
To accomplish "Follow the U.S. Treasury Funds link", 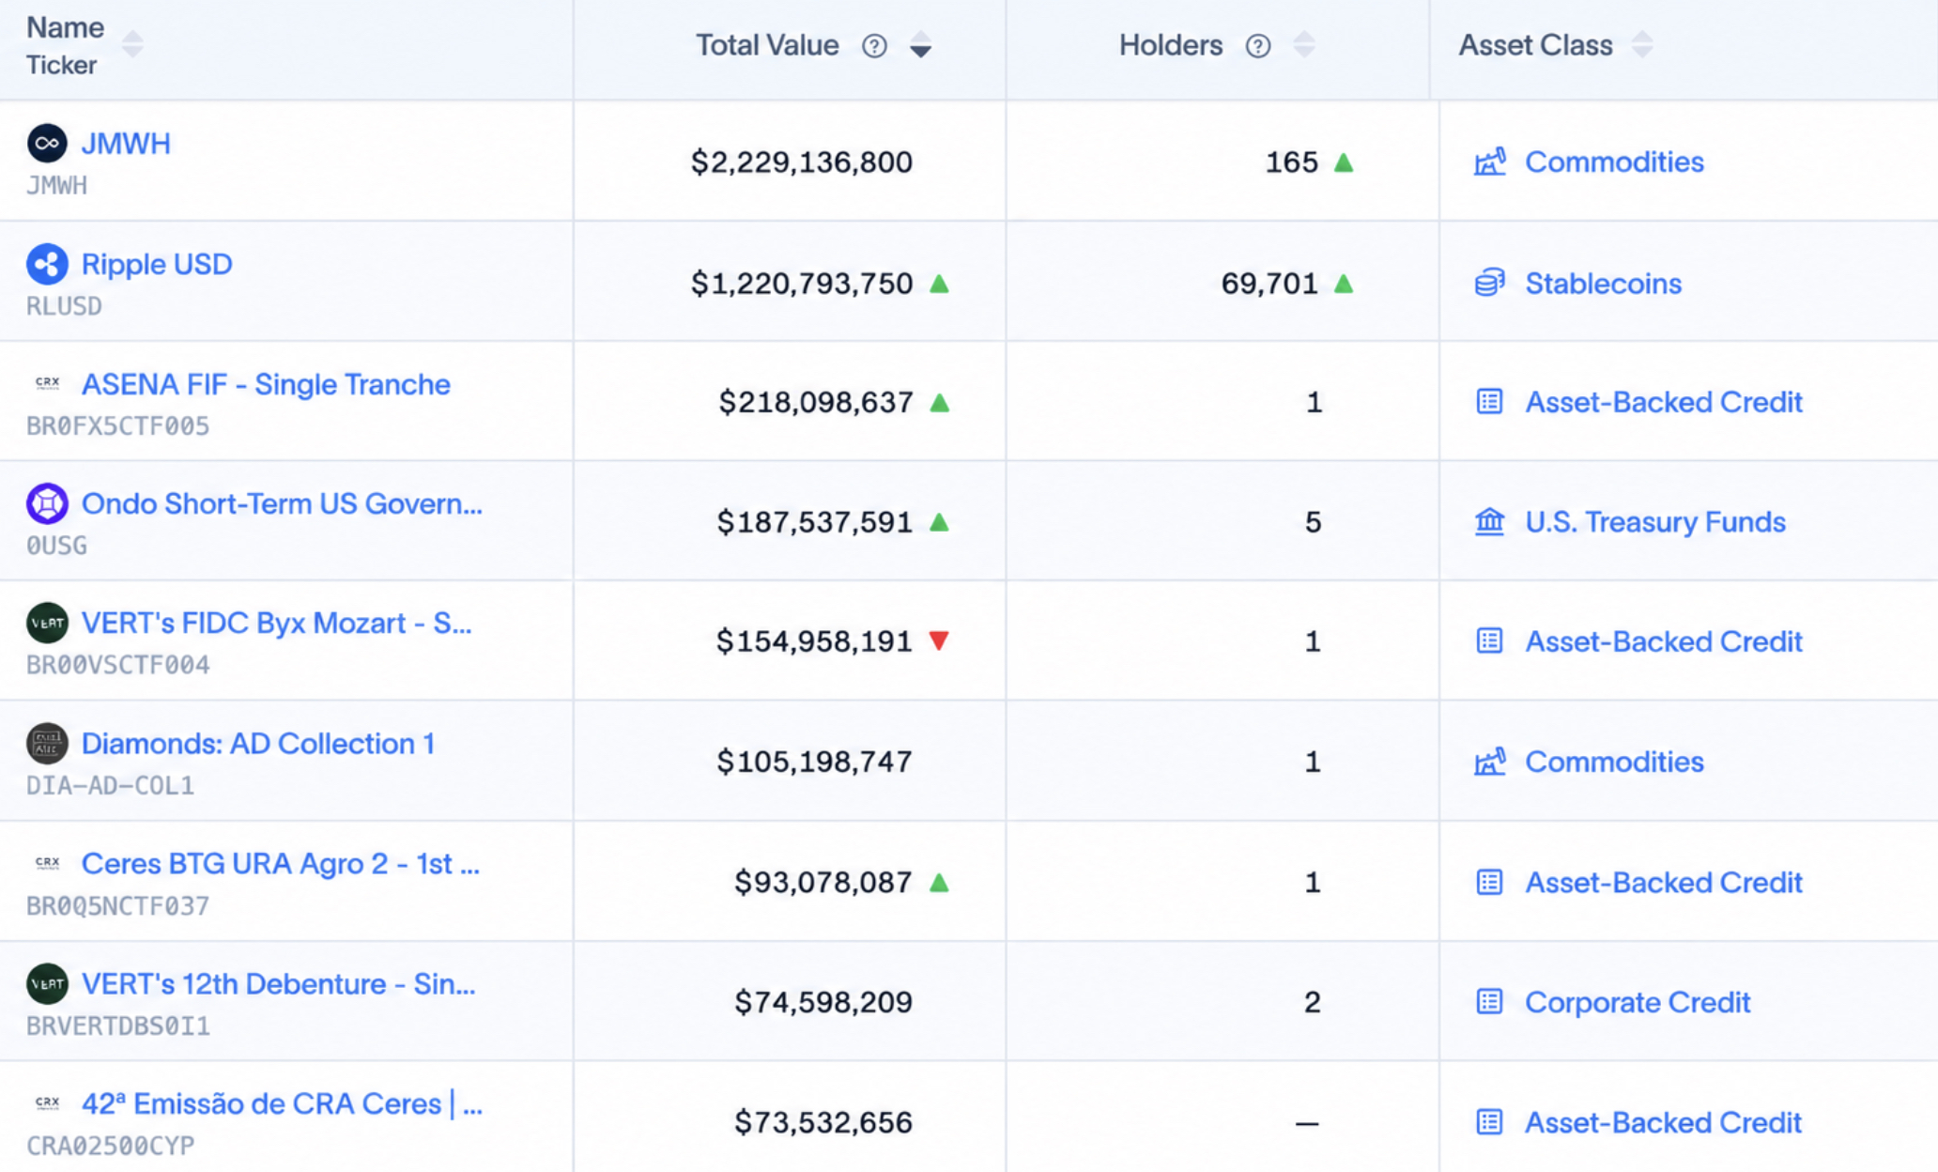I will tap(1655, 521).
